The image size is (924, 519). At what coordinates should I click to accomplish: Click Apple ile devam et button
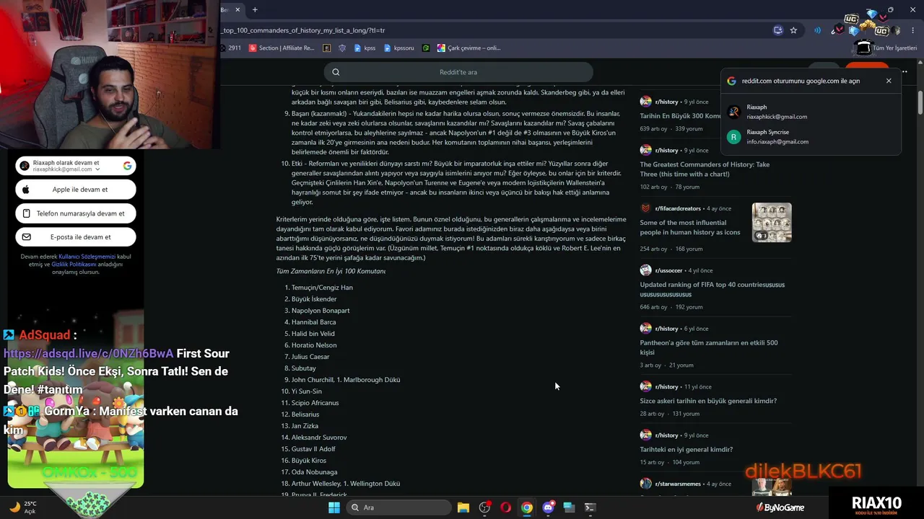(76, 190)
